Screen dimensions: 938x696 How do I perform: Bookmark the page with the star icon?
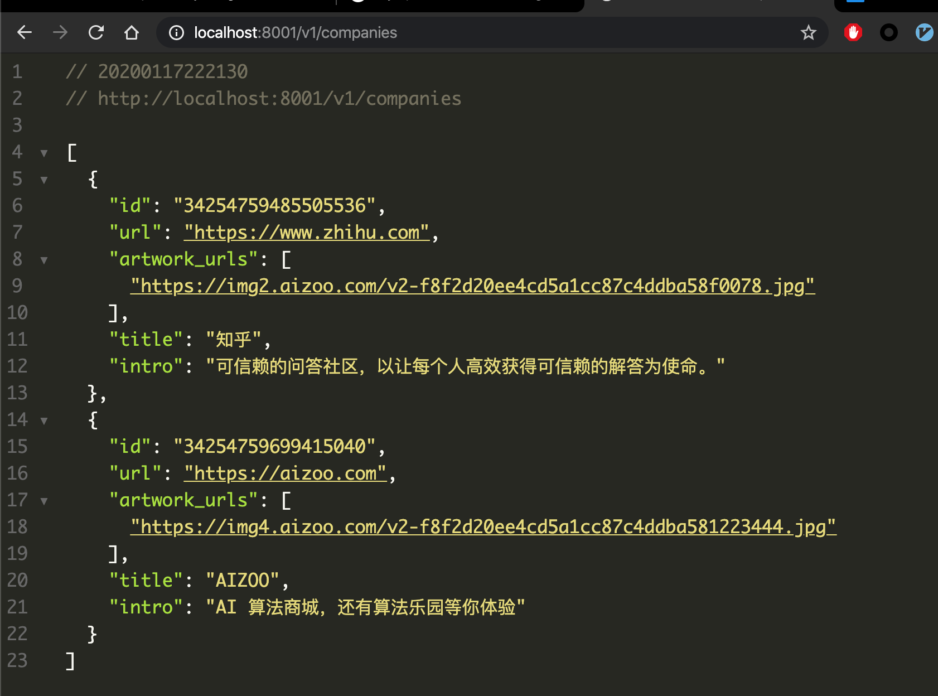click(x=808, y=32)
